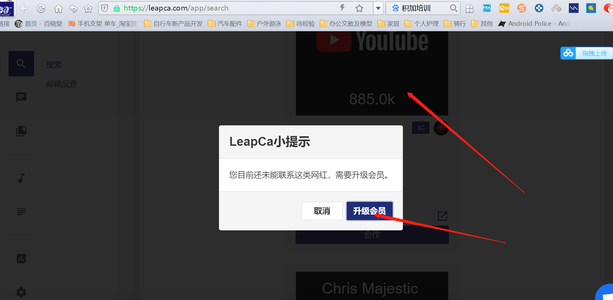Click the lightning speed mode icon
The width and height of the screenshot is (613, 300).
tap(342, 8)
